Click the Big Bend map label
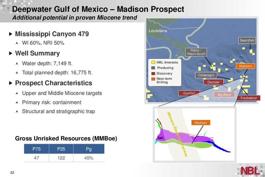The image size is (265, 177). point(224,95)
